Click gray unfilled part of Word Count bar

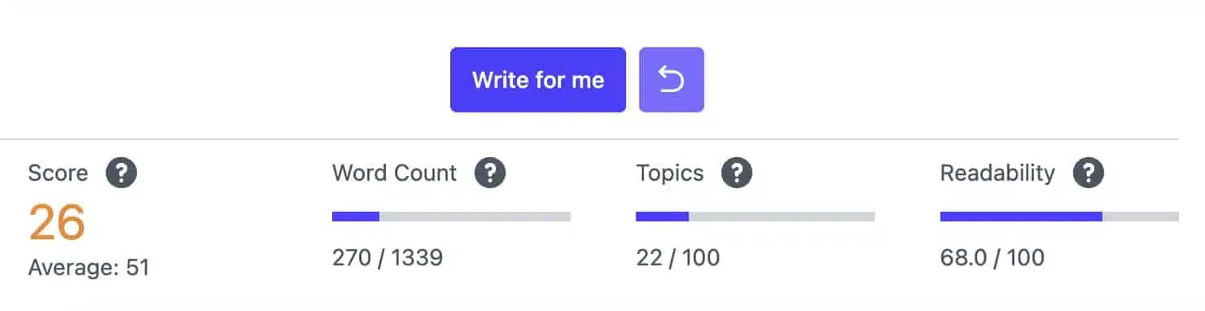pos(475,217)
